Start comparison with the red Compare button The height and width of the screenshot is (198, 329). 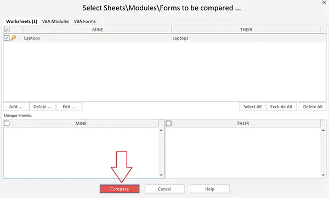click(x=120, y=189)
